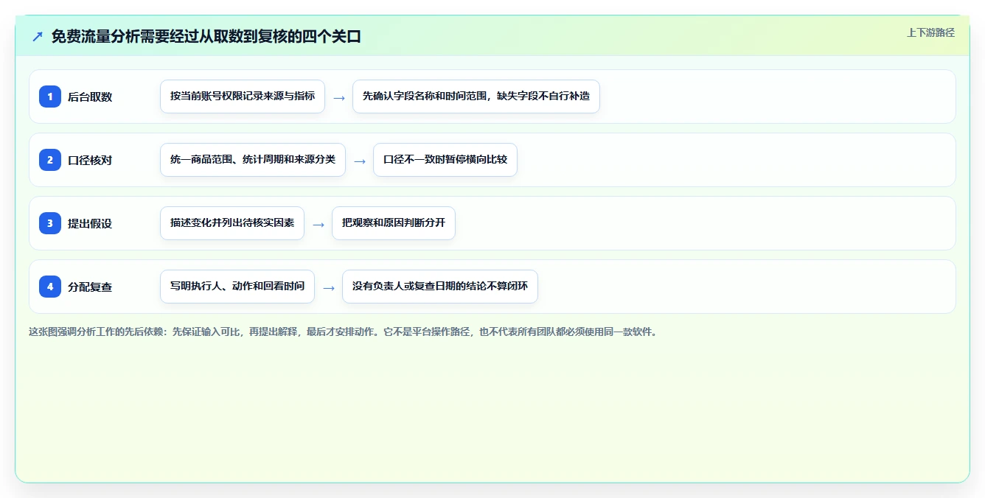The image size is (985, 498).
Task: Click the box 先确认字段名称和时间范围，缺失字段不自行补造
Action: [x=476, y=97]
